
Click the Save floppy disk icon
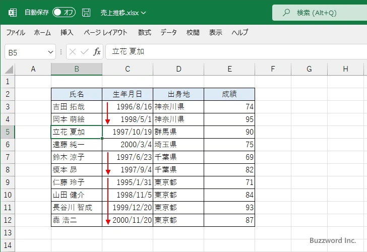[86, 13]
